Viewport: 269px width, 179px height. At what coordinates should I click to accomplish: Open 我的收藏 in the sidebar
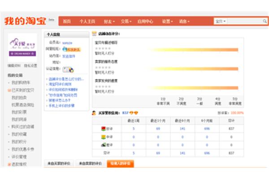point(19,134)
